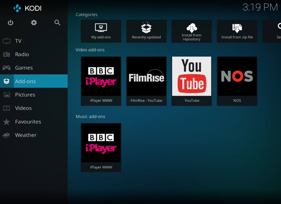Open settings via the gear icon
This screenshot has height=204, width=281.
click(34, 23)
